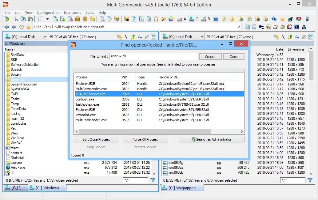Click Force Kill Process button
This screenshot has width=318, height=200.
(145, 139)
